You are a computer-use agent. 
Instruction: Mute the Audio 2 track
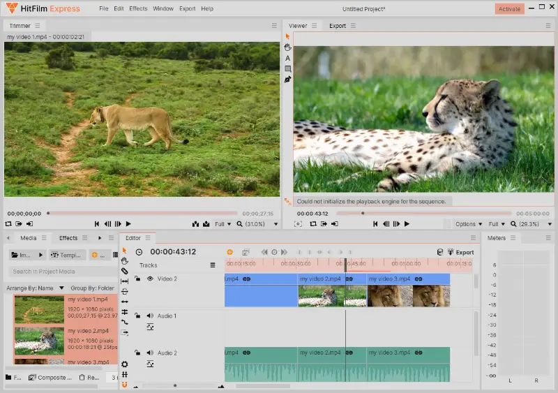pos(150,353)
